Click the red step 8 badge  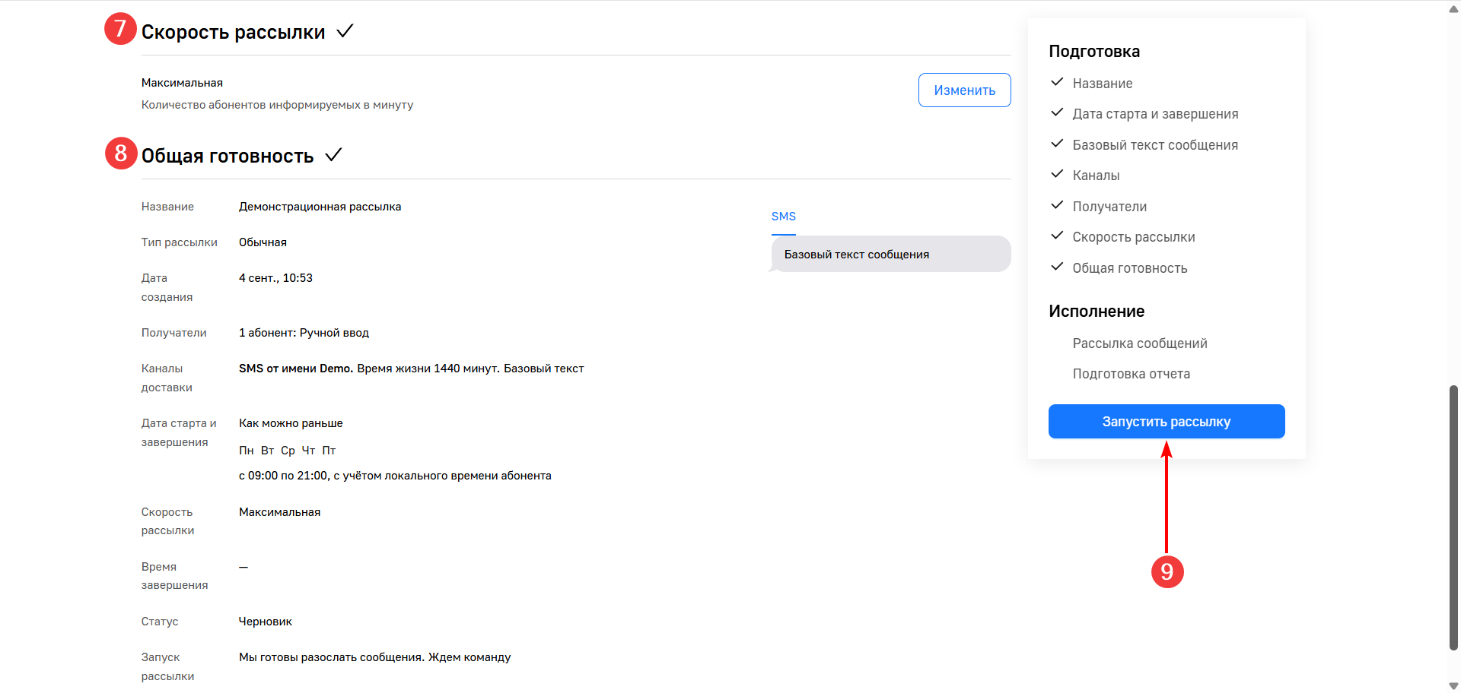coord(120,153)
